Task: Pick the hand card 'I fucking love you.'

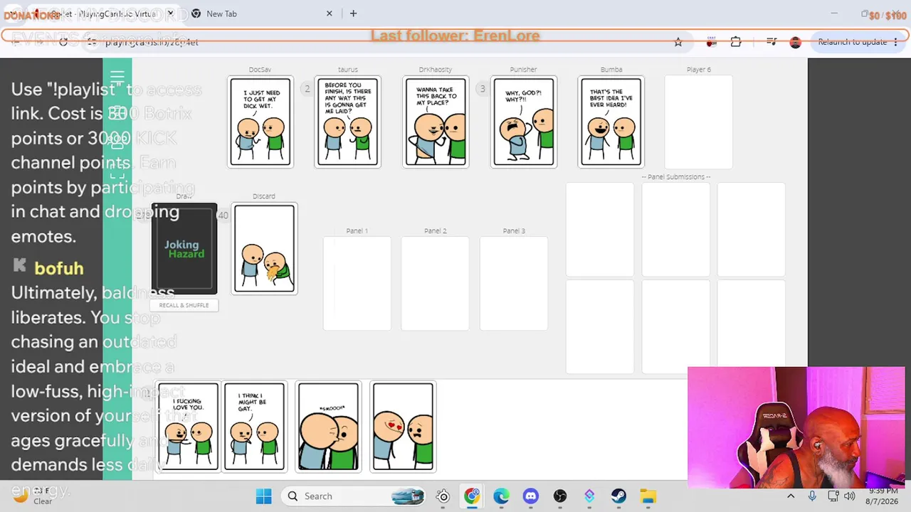Action: (188, 427)
